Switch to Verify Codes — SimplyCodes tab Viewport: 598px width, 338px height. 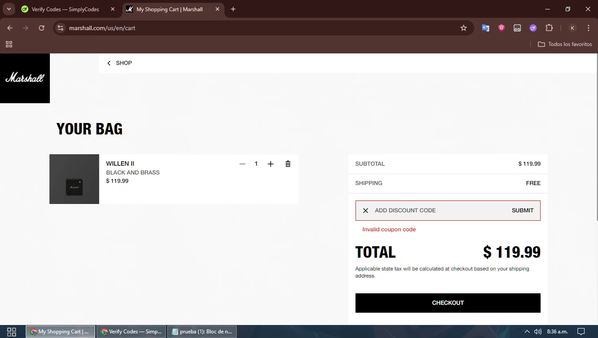[x=66, y=9]
